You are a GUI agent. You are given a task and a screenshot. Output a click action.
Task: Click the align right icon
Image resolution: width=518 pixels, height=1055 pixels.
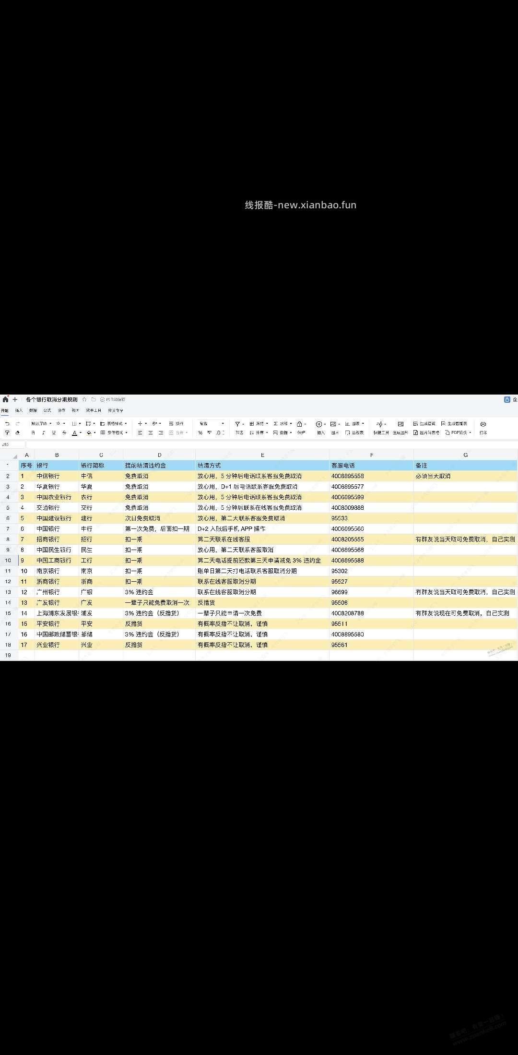click(x=161, y=433)
